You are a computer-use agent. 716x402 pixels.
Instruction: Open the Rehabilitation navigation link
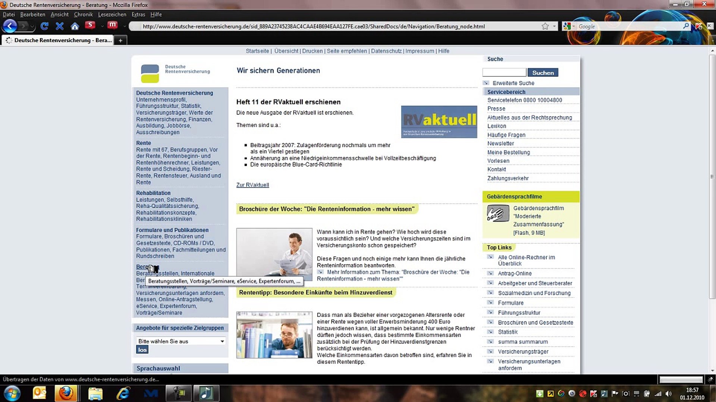tap(153, 193)
